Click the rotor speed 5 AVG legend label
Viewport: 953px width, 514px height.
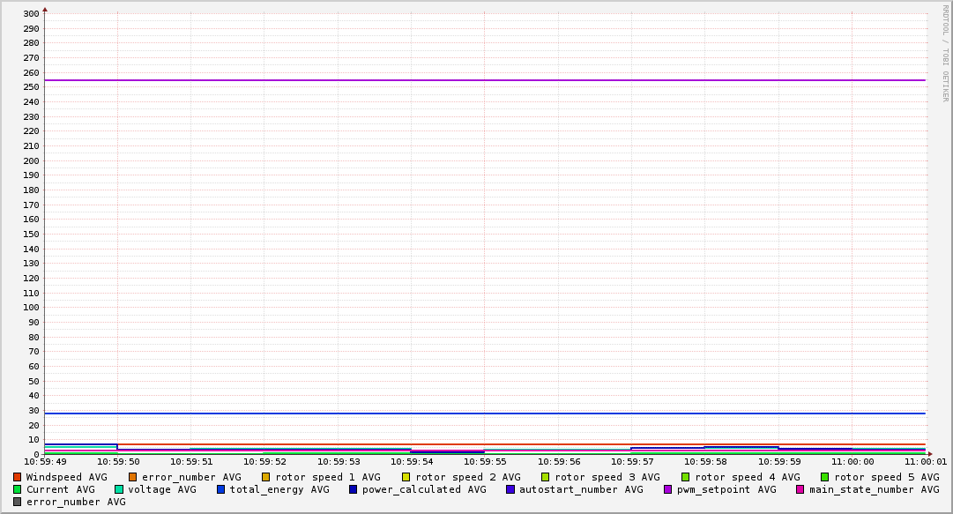886,477
